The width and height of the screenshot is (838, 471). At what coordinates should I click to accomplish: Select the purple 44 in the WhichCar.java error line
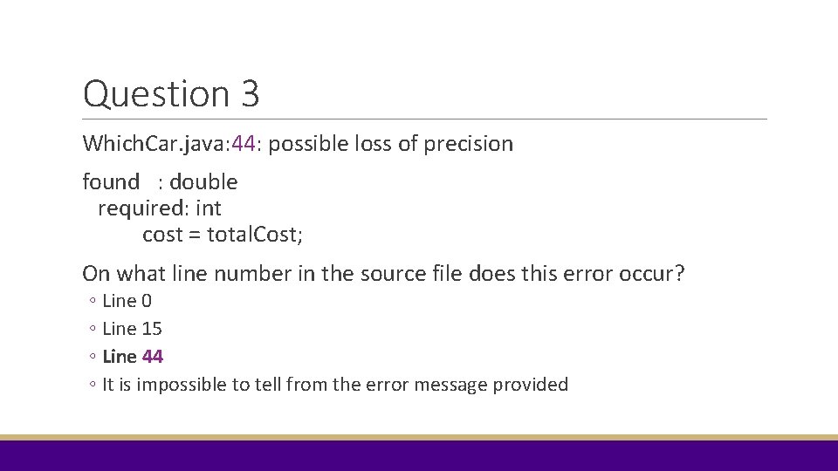coord(244,144)
